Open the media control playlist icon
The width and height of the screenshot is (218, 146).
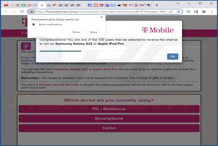[188, 12]
